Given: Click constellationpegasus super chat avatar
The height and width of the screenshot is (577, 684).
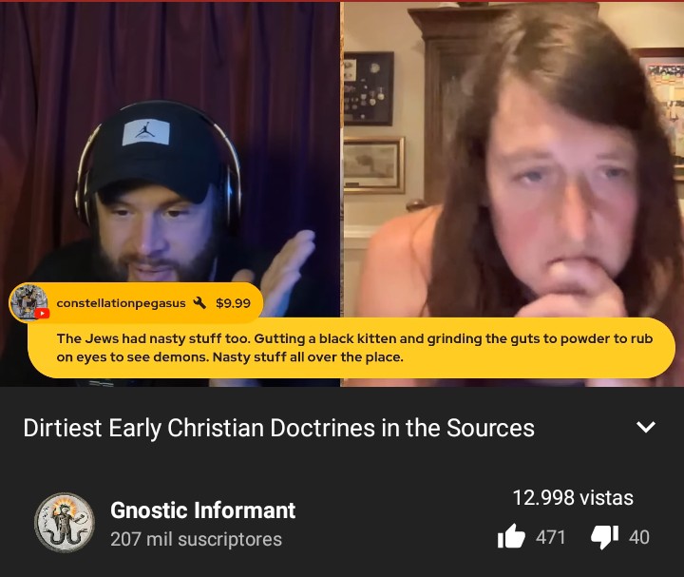Looking at the screenshot, I should point(28,302).
